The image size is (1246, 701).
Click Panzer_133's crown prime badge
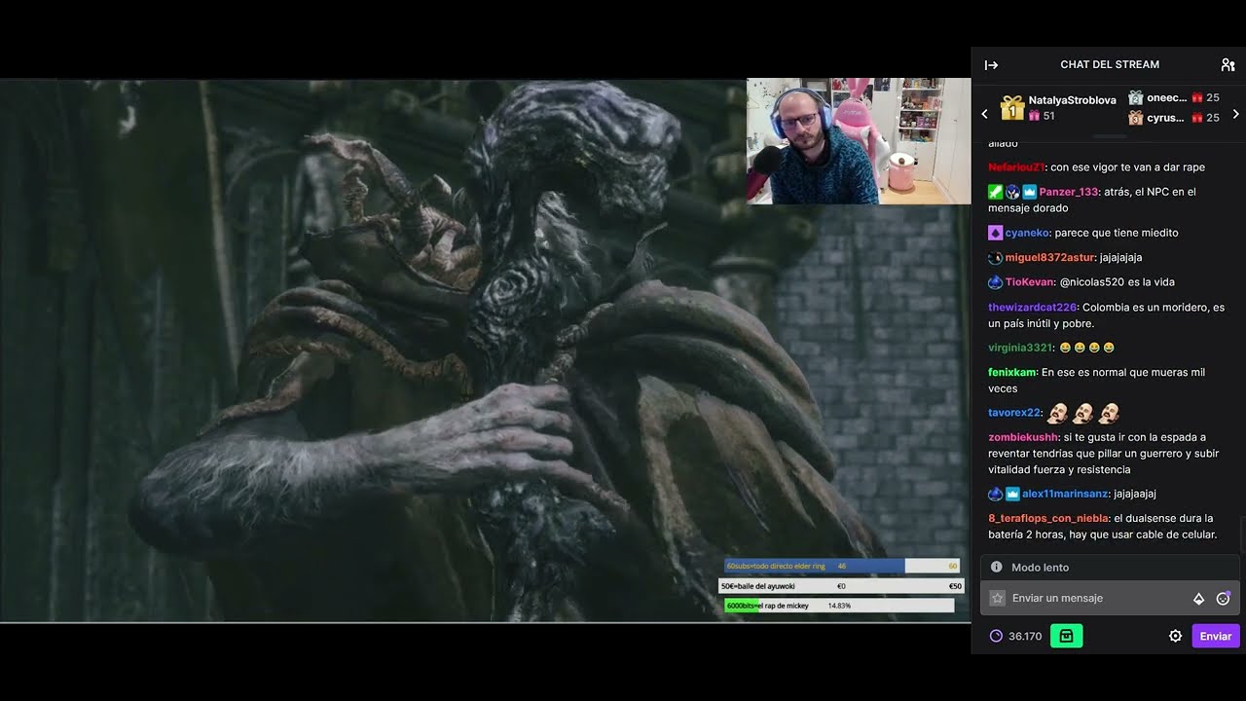1029,192
